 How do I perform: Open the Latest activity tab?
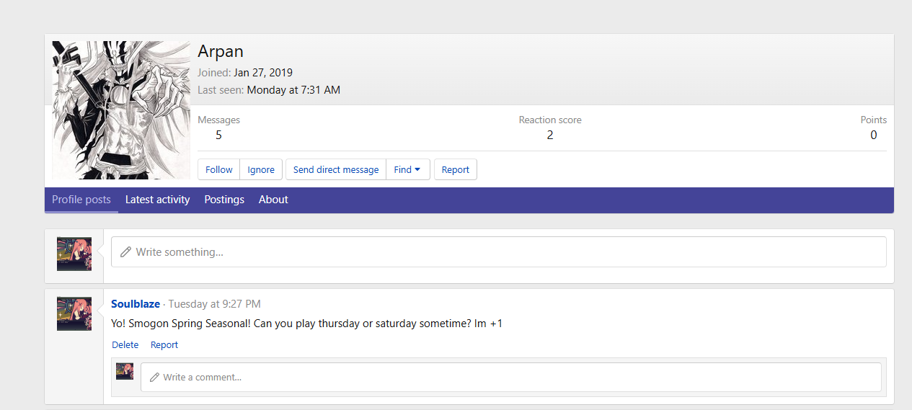157,200
